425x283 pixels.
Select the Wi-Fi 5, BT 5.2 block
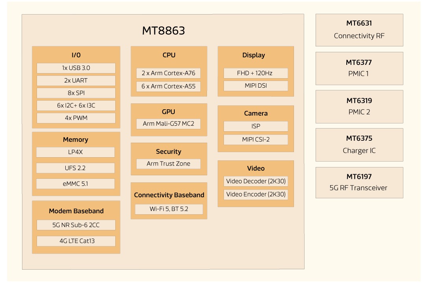point(168,209)
